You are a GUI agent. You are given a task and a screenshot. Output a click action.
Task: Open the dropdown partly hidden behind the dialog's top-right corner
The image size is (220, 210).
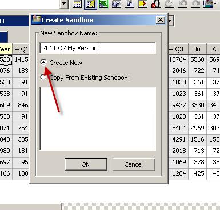(x=170, y=21)
